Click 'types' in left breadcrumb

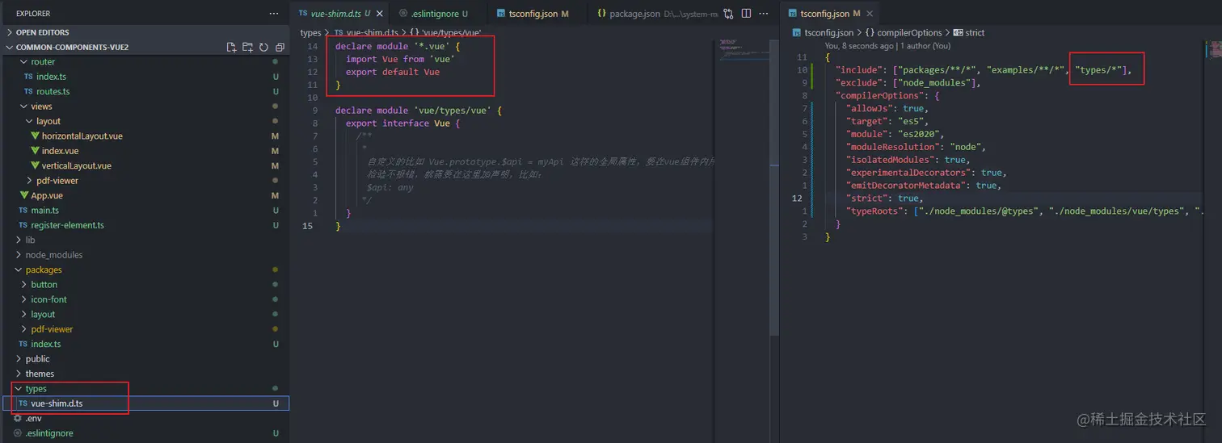coord(310,33)
